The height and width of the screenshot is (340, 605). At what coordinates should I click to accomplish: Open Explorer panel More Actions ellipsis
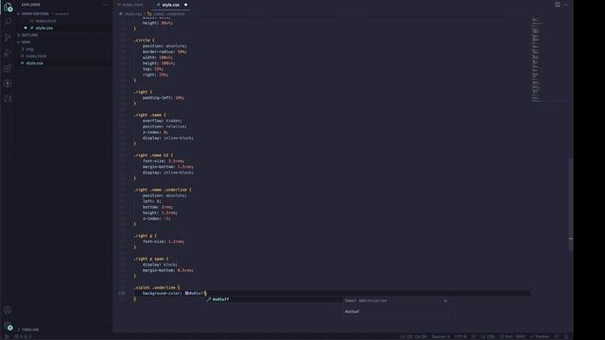pyautogui.click(x=105, y=5)
